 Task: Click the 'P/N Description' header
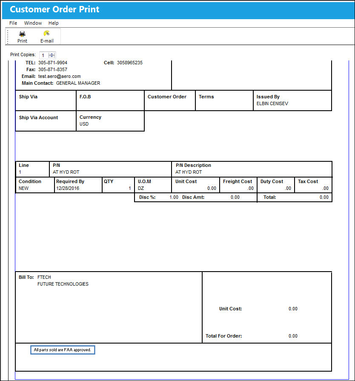click(193, 165)
